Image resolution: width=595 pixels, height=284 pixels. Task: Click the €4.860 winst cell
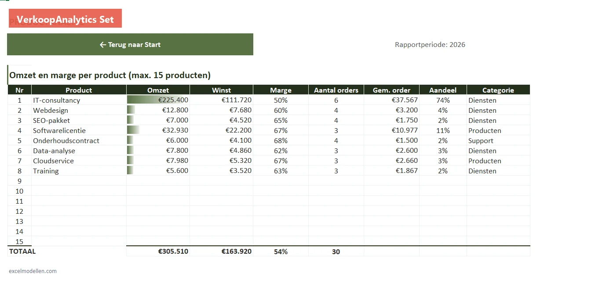[x=221, y=151]
